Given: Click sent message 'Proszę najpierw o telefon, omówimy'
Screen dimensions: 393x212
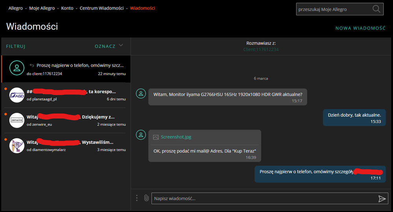Looking at the screenshot, I should click(320, 174).
